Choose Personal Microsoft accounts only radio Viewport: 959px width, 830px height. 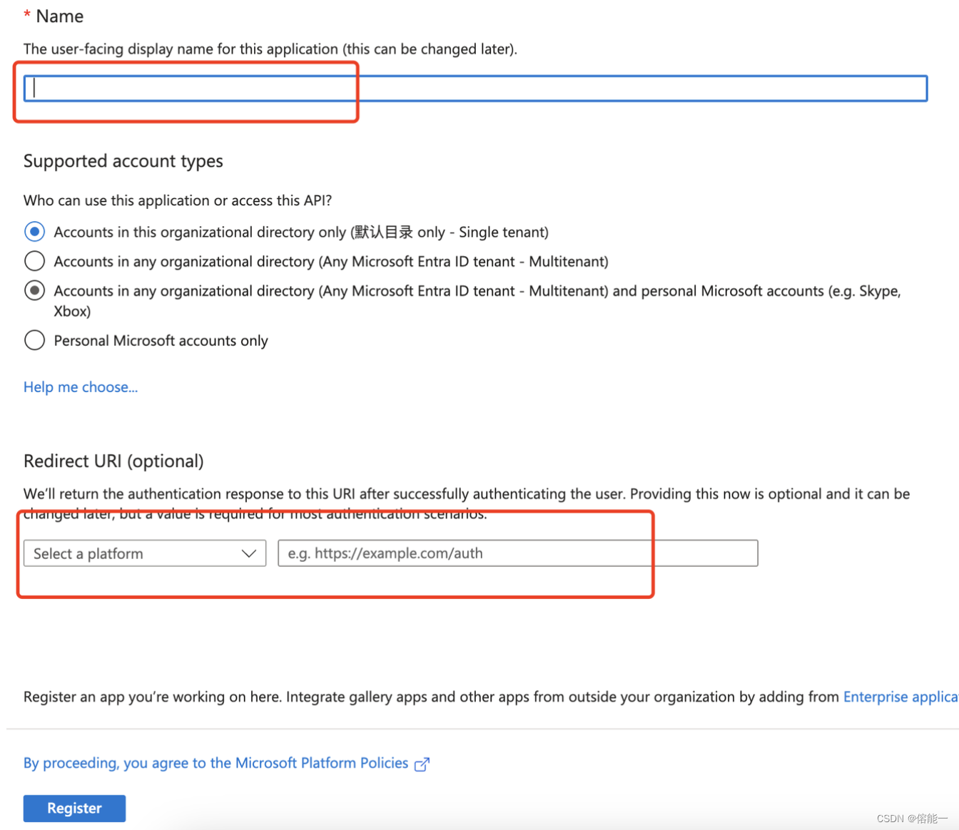[x=34, y=340]
